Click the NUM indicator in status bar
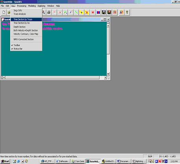The width and height of the screenshot is (180, 164). pyautogui.click(x=150, y=157)
